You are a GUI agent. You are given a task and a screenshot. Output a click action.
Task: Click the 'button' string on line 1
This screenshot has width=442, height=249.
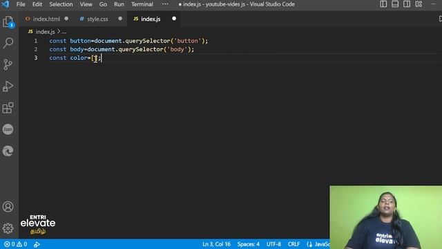pos(187,41)
